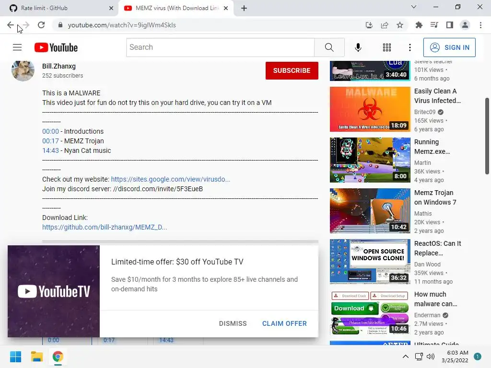Open Learn Lua 3:40:40 video thumbnail
The image size is (491, 368).
pos(370,71)
